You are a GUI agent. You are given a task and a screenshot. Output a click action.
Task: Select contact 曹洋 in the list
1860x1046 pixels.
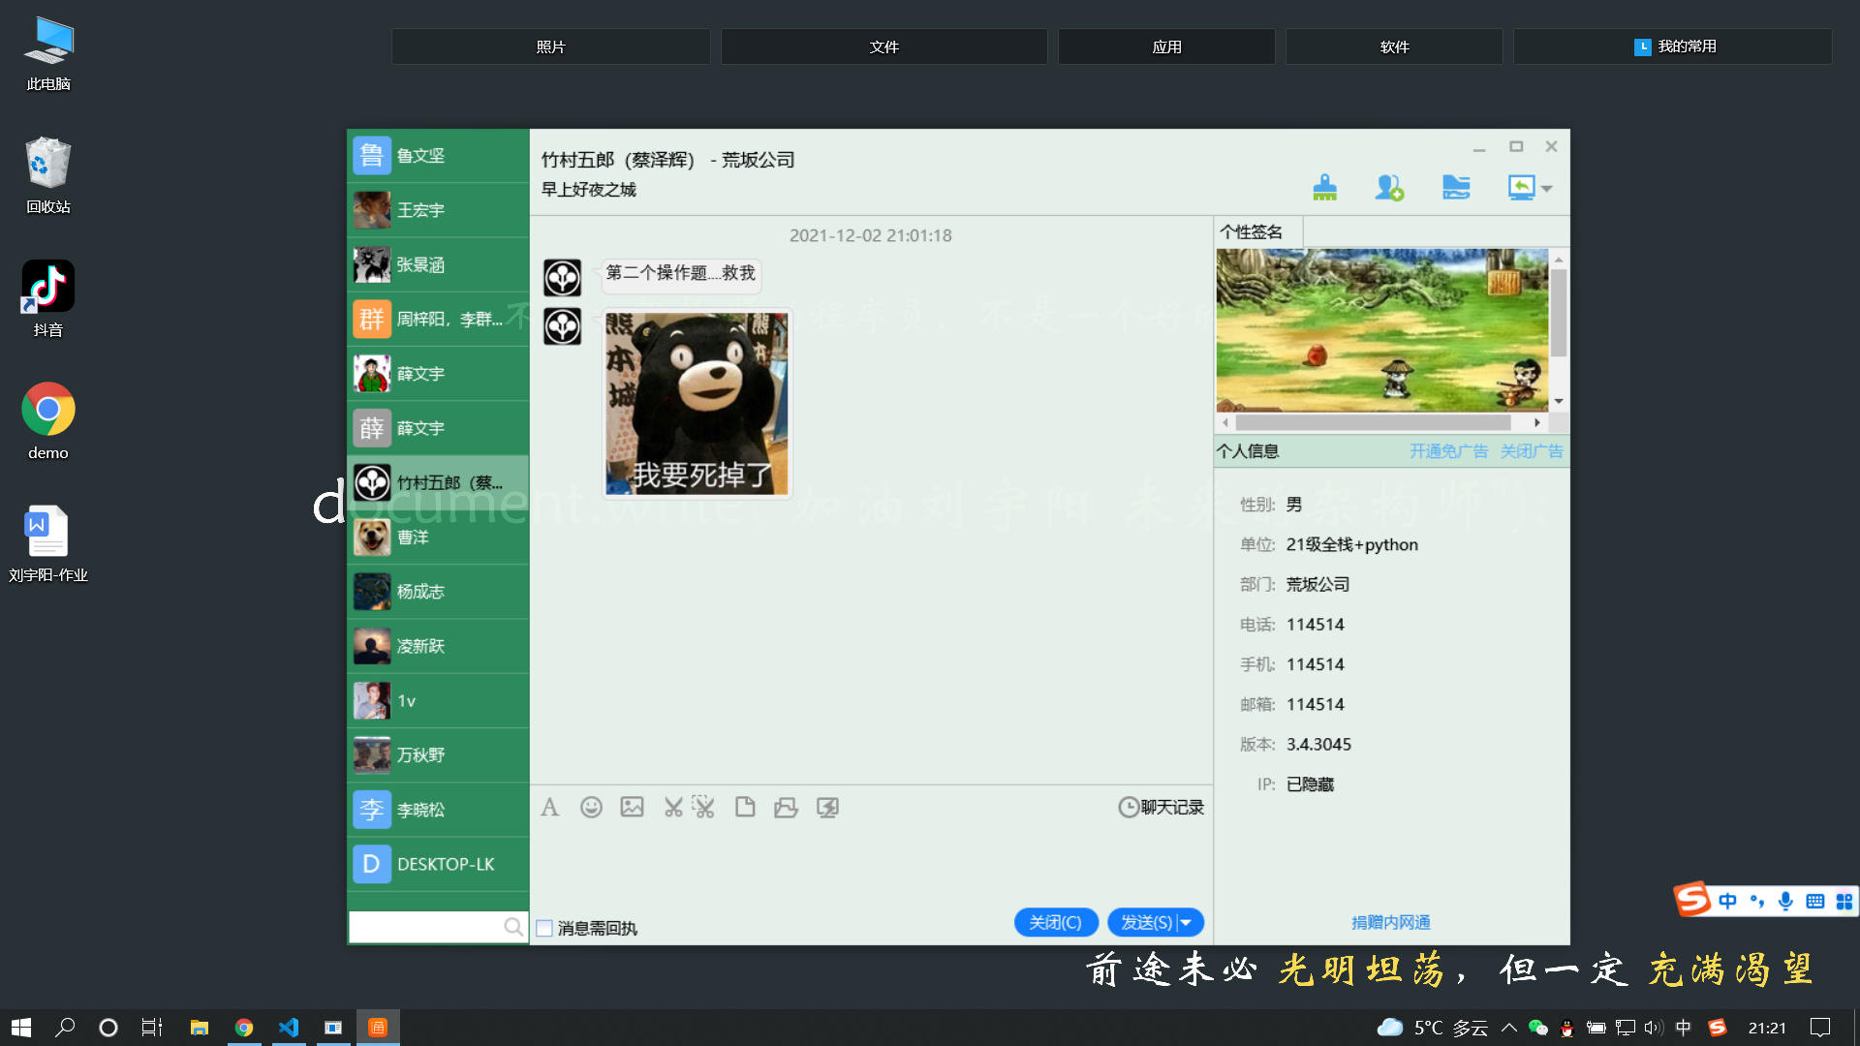pyautogui.click(x=438, y=537)
